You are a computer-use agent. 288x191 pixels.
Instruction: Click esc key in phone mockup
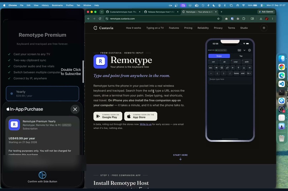pyautogui.click(x=210, y=68)
